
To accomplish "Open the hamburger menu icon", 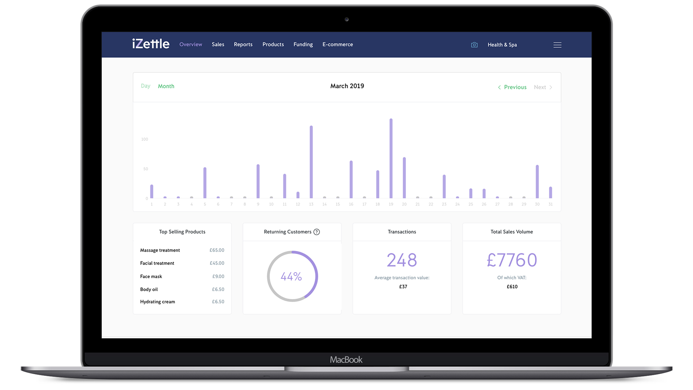I will 558,44.
